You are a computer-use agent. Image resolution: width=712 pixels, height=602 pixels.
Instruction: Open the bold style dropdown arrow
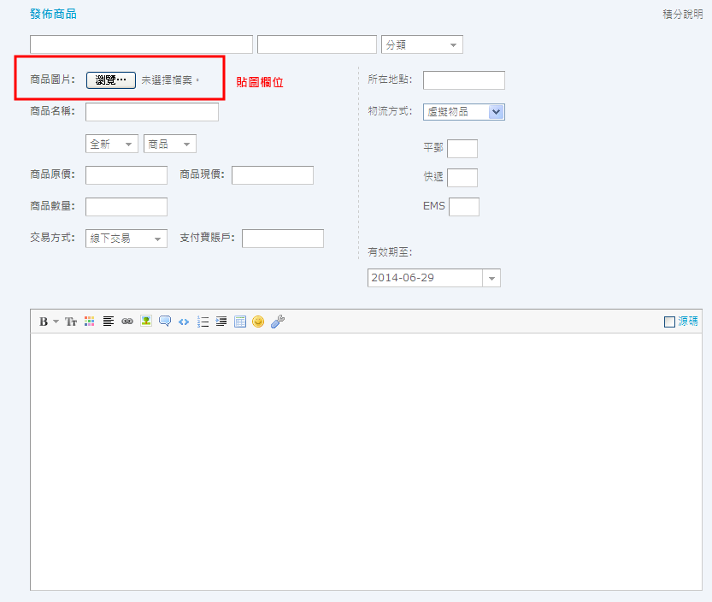56,322
